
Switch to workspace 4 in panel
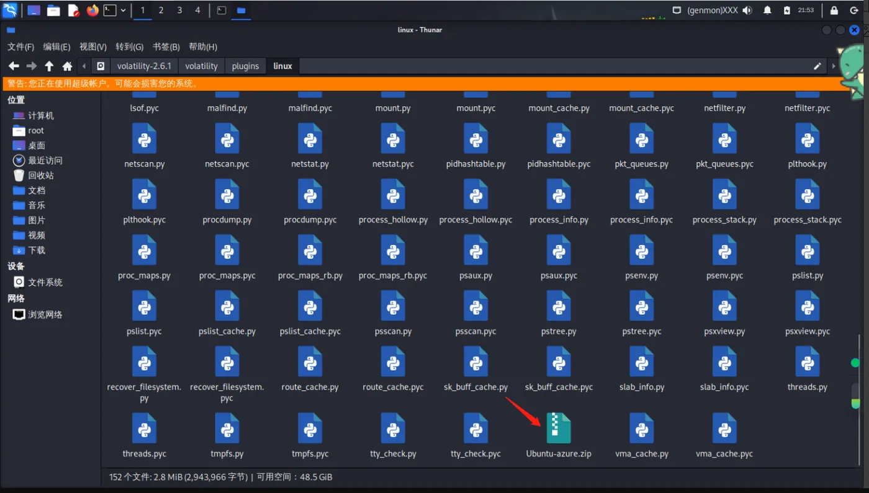197,10
